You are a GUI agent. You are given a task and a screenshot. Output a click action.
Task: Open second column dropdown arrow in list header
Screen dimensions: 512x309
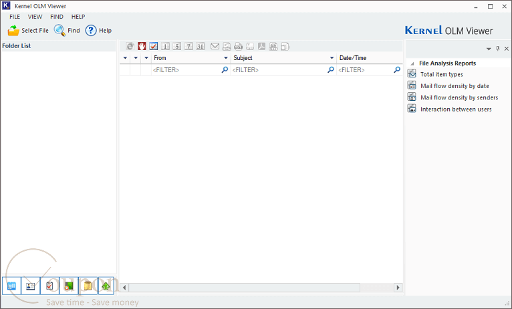(136, 58)
